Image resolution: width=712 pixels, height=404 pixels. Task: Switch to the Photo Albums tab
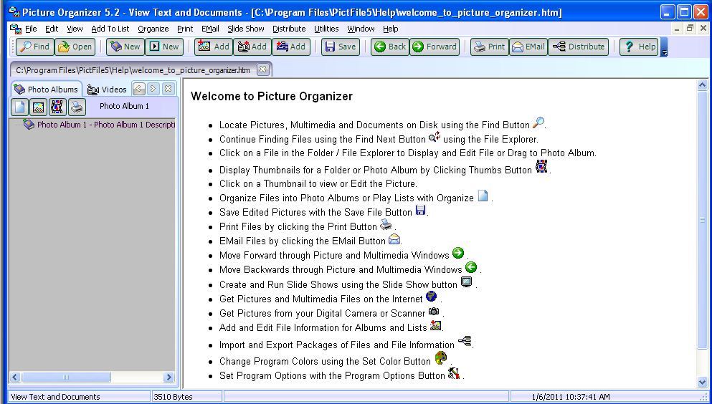pos(46,90)
